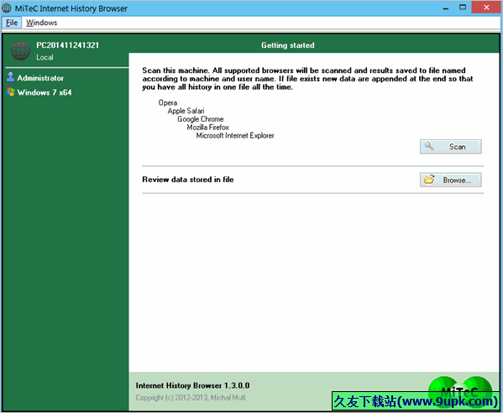This screenshot has width=503, height=413.
Task: Click the Local label under machine name
Action: [x=45, y=57]
